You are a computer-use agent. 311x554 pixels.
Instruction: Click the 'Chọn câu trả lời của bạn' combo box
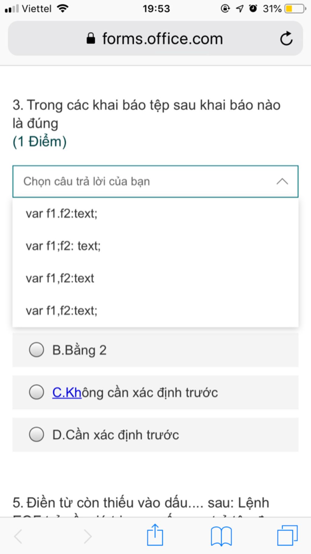point(146,181)
